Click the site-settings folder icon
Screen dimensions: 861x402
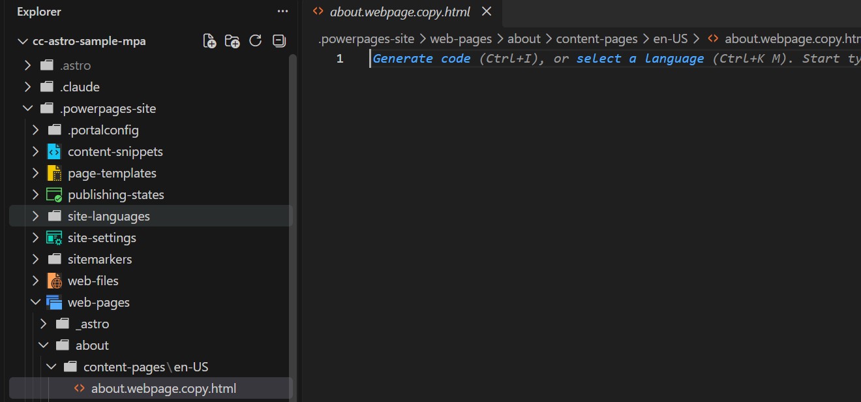54,238
